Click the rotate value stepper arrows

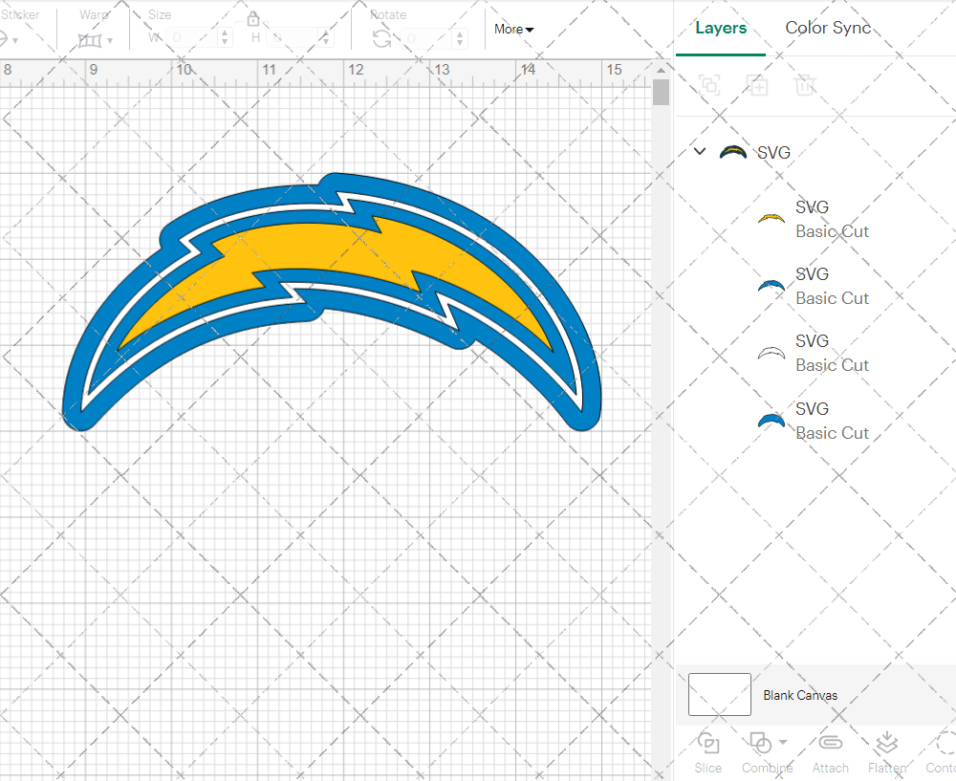pos(460,38)
